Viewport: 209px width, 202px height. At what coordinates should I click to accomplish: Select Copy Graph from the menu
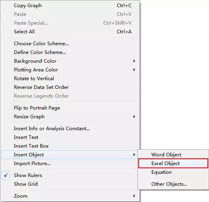(70, 6)
